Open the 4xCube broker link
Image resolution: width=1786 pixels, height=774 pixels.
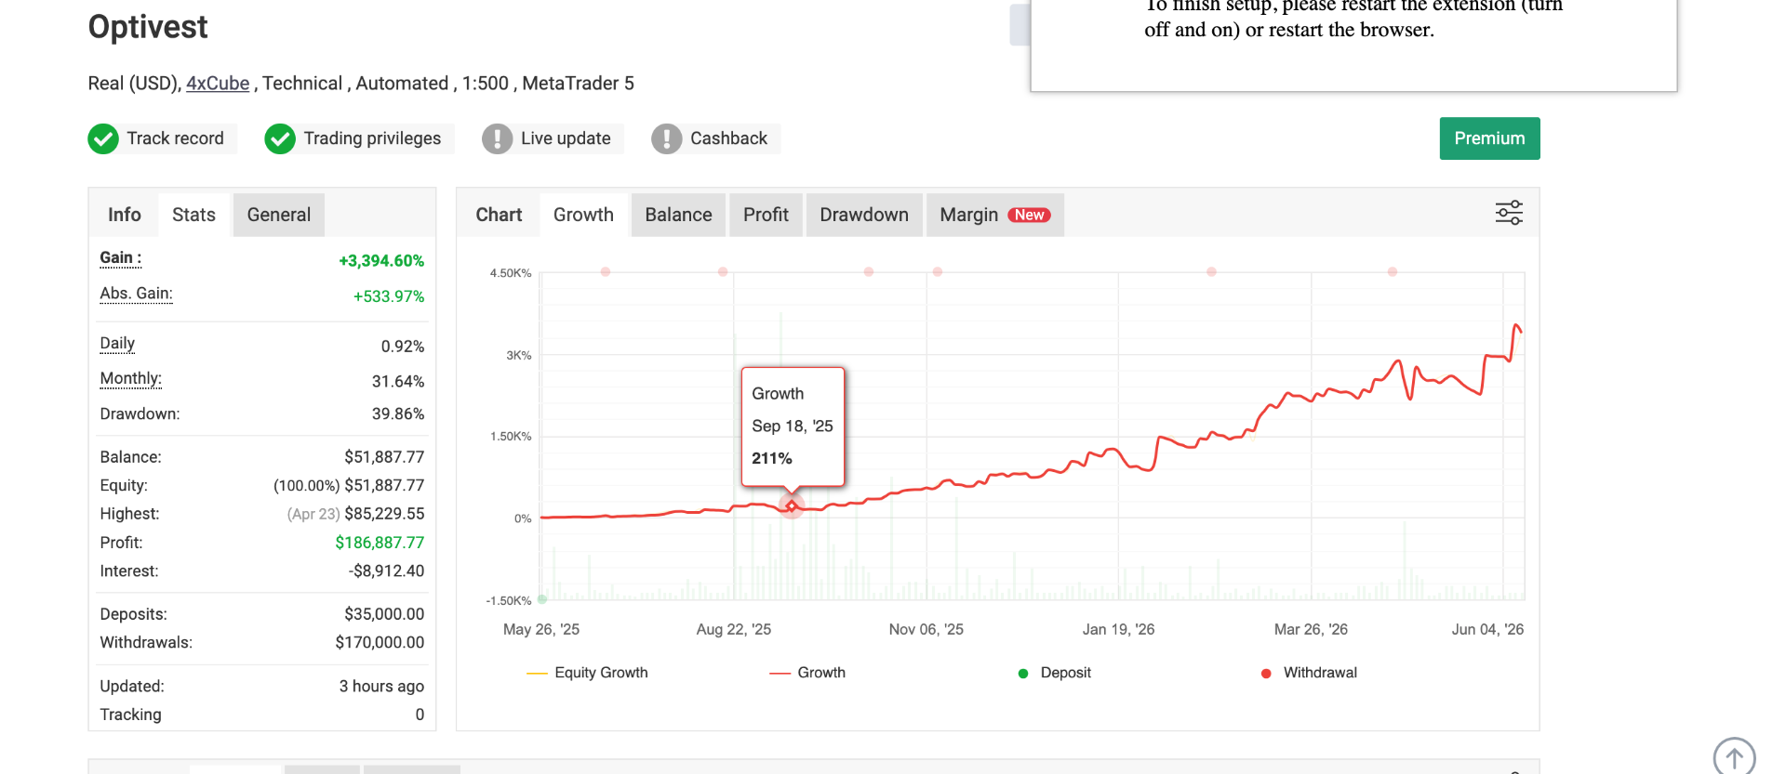(218, 83)
